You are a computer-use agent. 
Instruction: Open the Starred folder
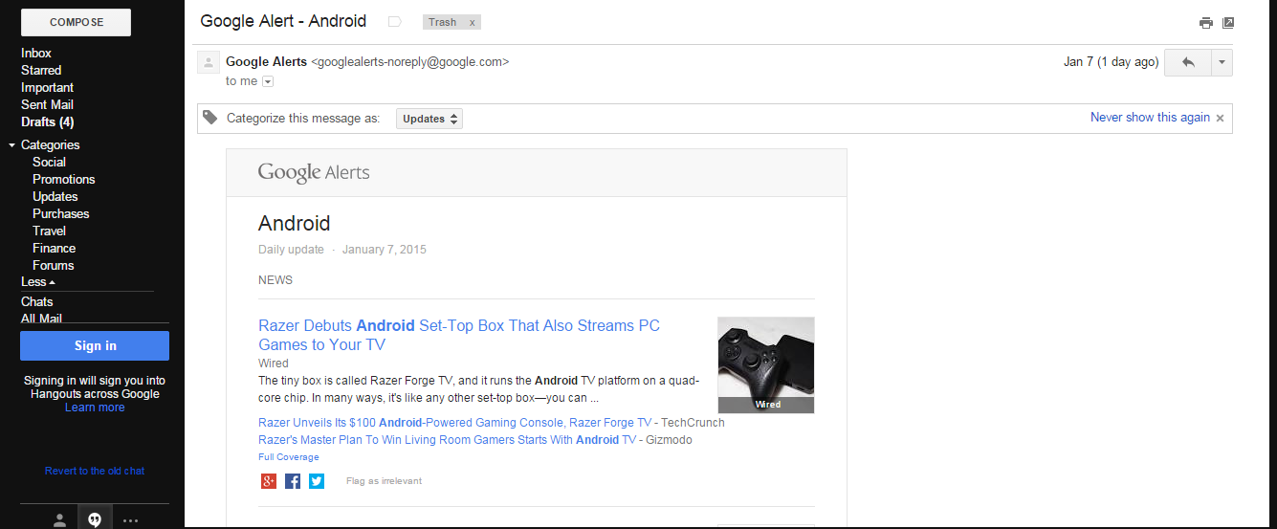[41, 70]
